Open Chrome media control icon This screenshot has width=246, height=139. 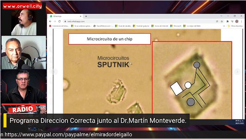click(x=232, y=22)
